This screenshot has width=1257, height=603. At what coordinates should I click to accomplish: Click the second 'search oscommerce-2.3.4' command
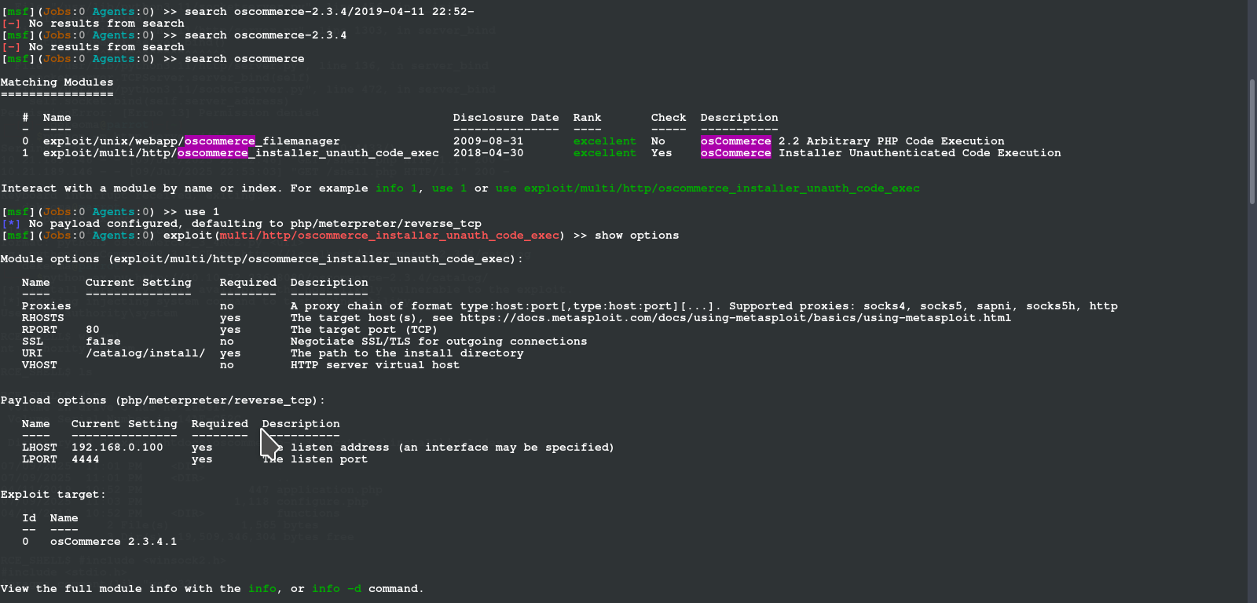266,35
